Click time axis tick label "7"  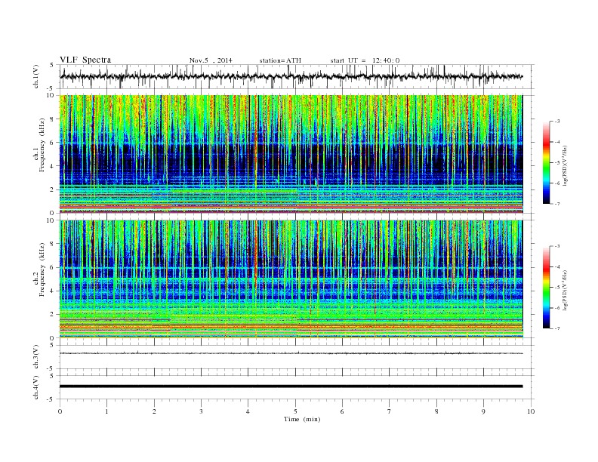coord(390,411)
